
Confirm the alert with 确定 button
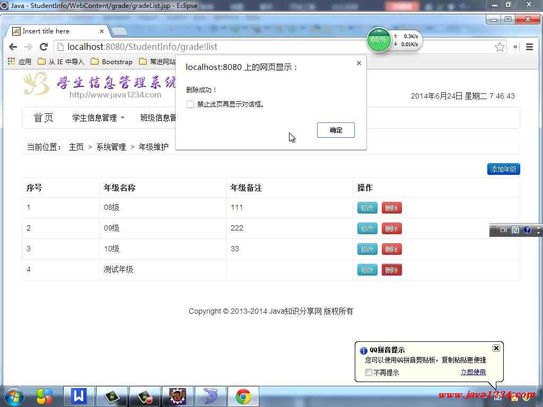(x=336, y=130)
